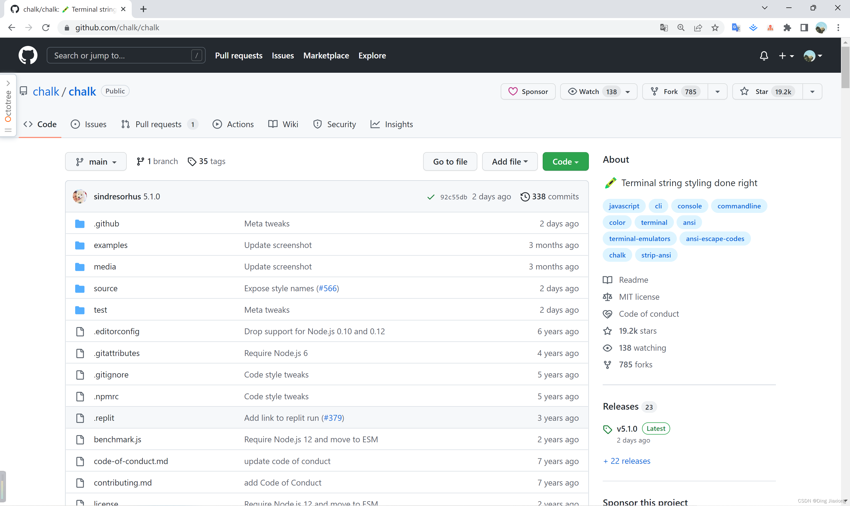
Task: Click the share page icon in address bar
Action: point(698,28)
